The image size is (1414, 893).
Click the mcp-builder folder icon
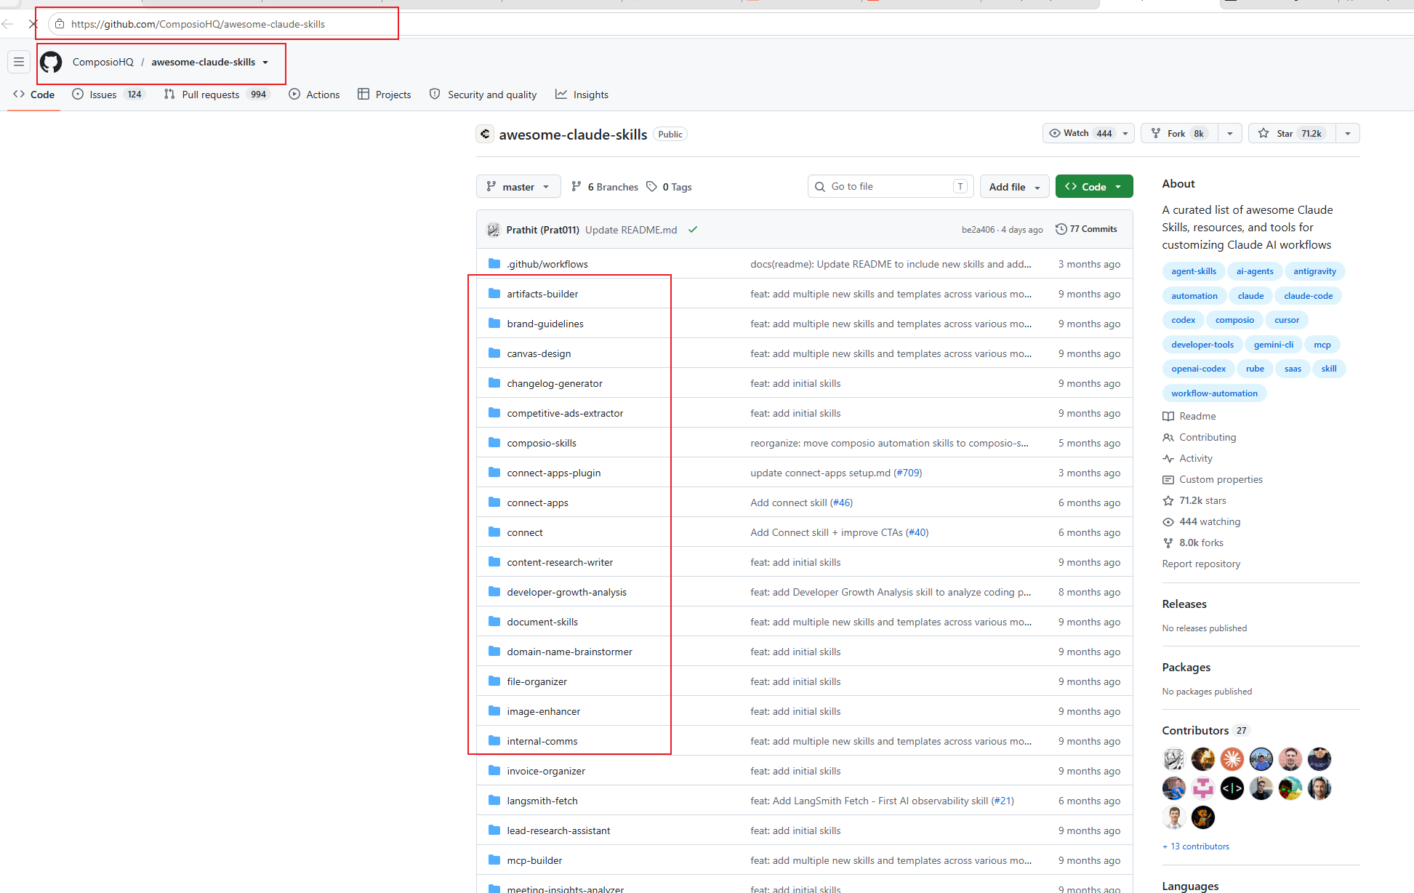pyautogui.click(x=494, y=860)
